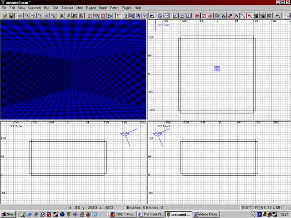The image size is (291, 218).
Task: Open the Textures menu
Action: click(x=67, y=8)
